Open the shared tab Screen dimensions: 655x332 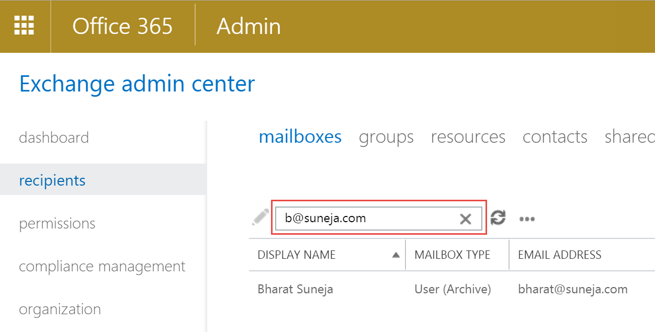coord(629,137)
